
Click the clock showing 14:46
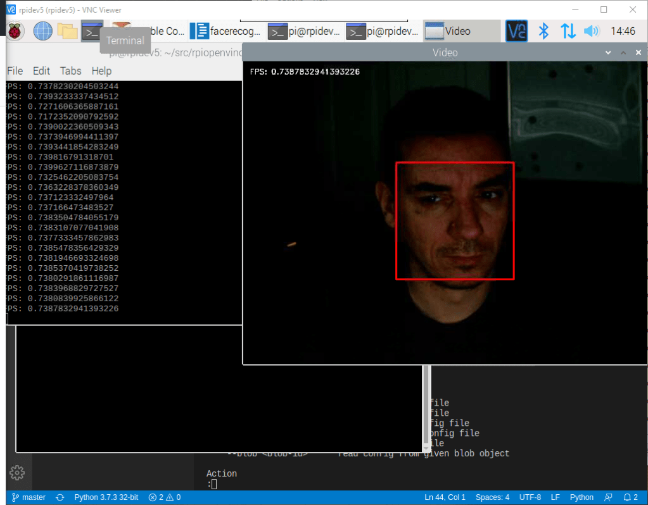pyautogui.click(x=623, y=31)
